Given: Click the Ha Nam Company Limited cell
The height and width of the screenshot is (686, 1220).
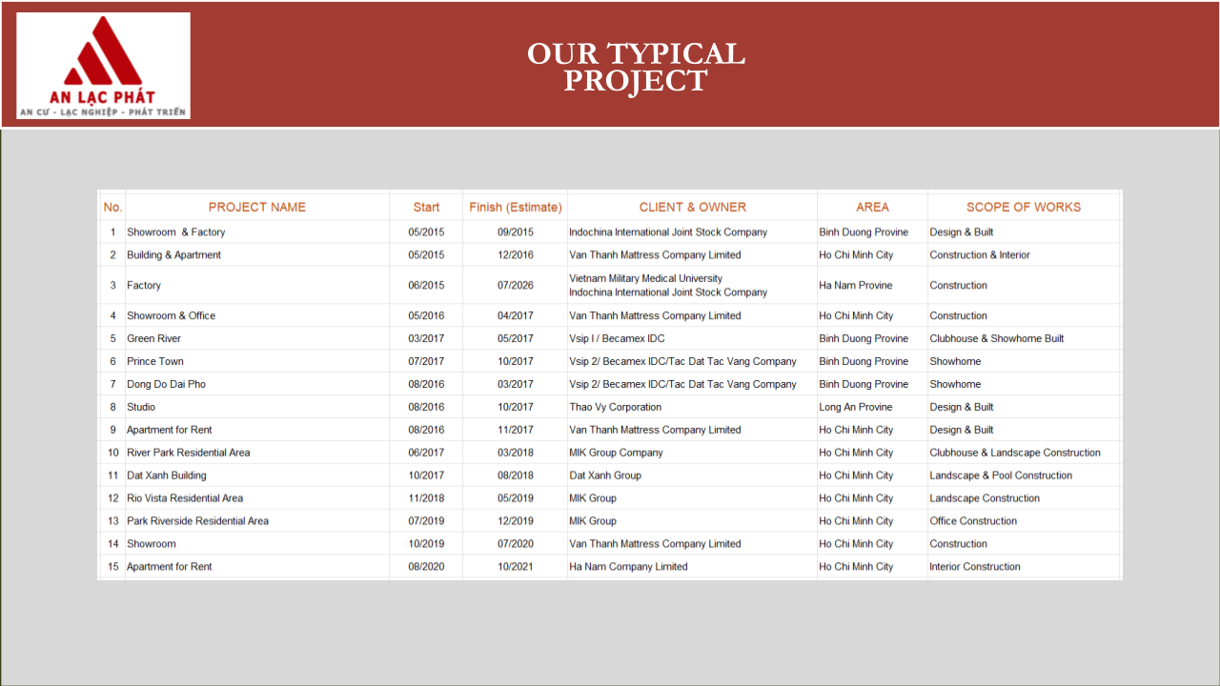Looking at the screenshot, I should (628, 567).
